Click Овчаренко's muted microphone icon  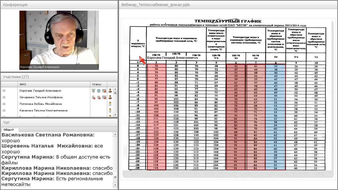pyautogui.click(x=93, y=97)
